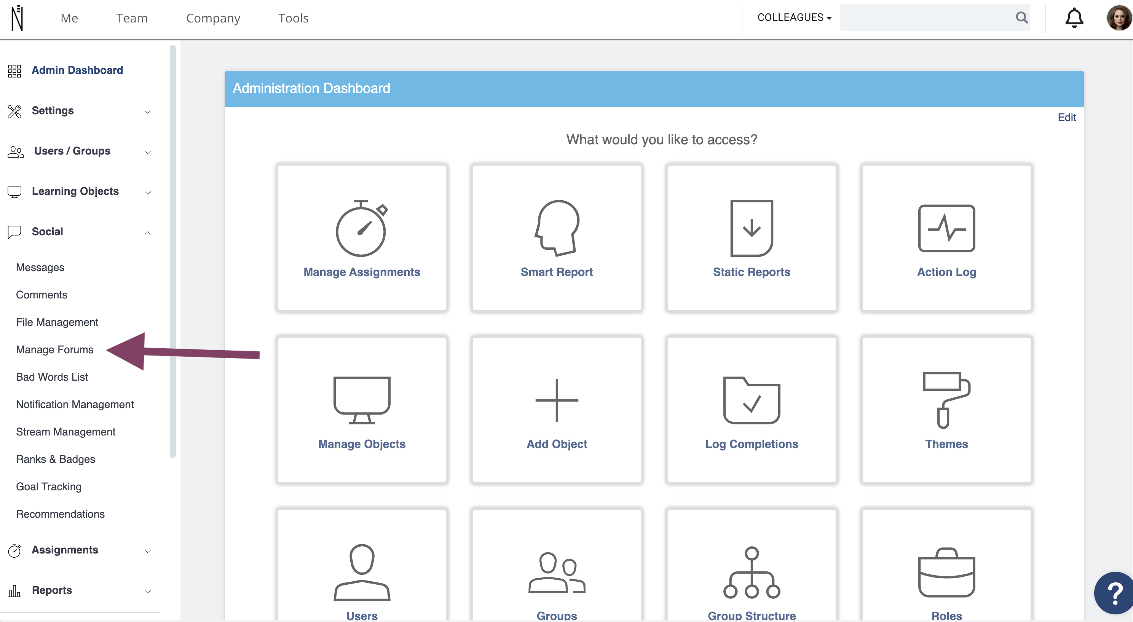Viewport: 1133px width, 622px height.
Task: Click the Settings label in sidebar
Action: [53, 111]
